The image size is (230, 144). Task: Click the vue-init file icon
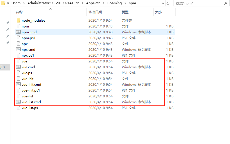click(x=18, y=79)
